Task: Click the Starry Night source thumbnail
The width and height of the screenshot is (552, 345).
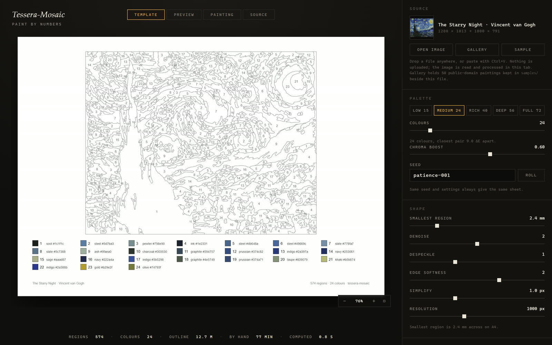Action: [422, 28]
